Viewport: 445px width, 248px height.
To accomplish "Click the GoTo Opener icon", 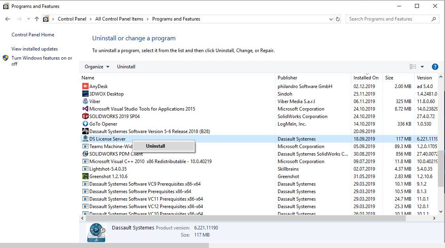I will [85, 124].
